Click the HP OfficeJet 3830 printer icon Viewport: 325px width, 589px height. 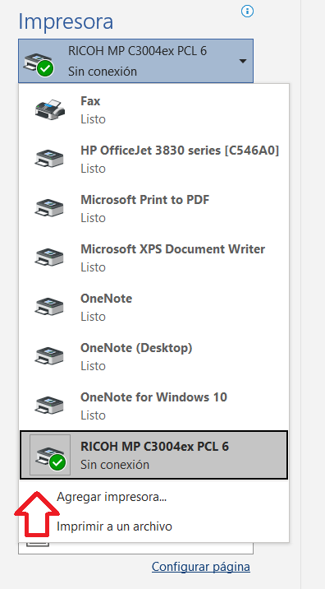49,159
